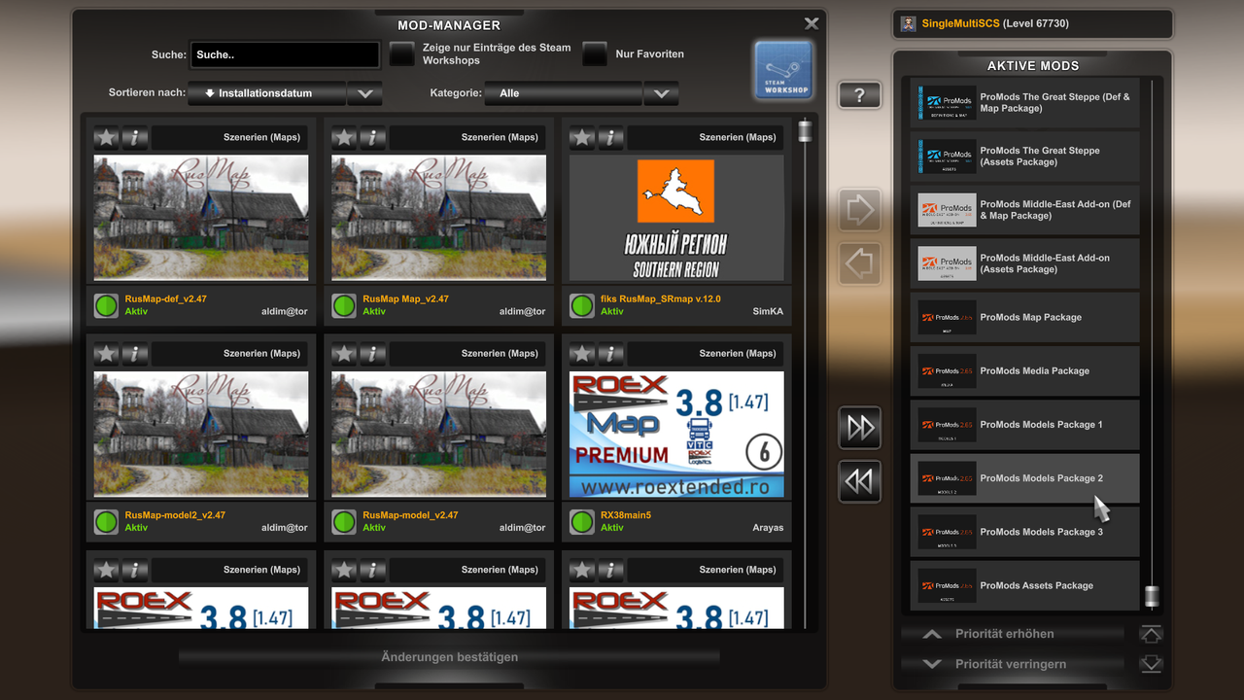Show info for RX38main5 mod
This screenshot has width=1244, height=700.
coord(611,353)
